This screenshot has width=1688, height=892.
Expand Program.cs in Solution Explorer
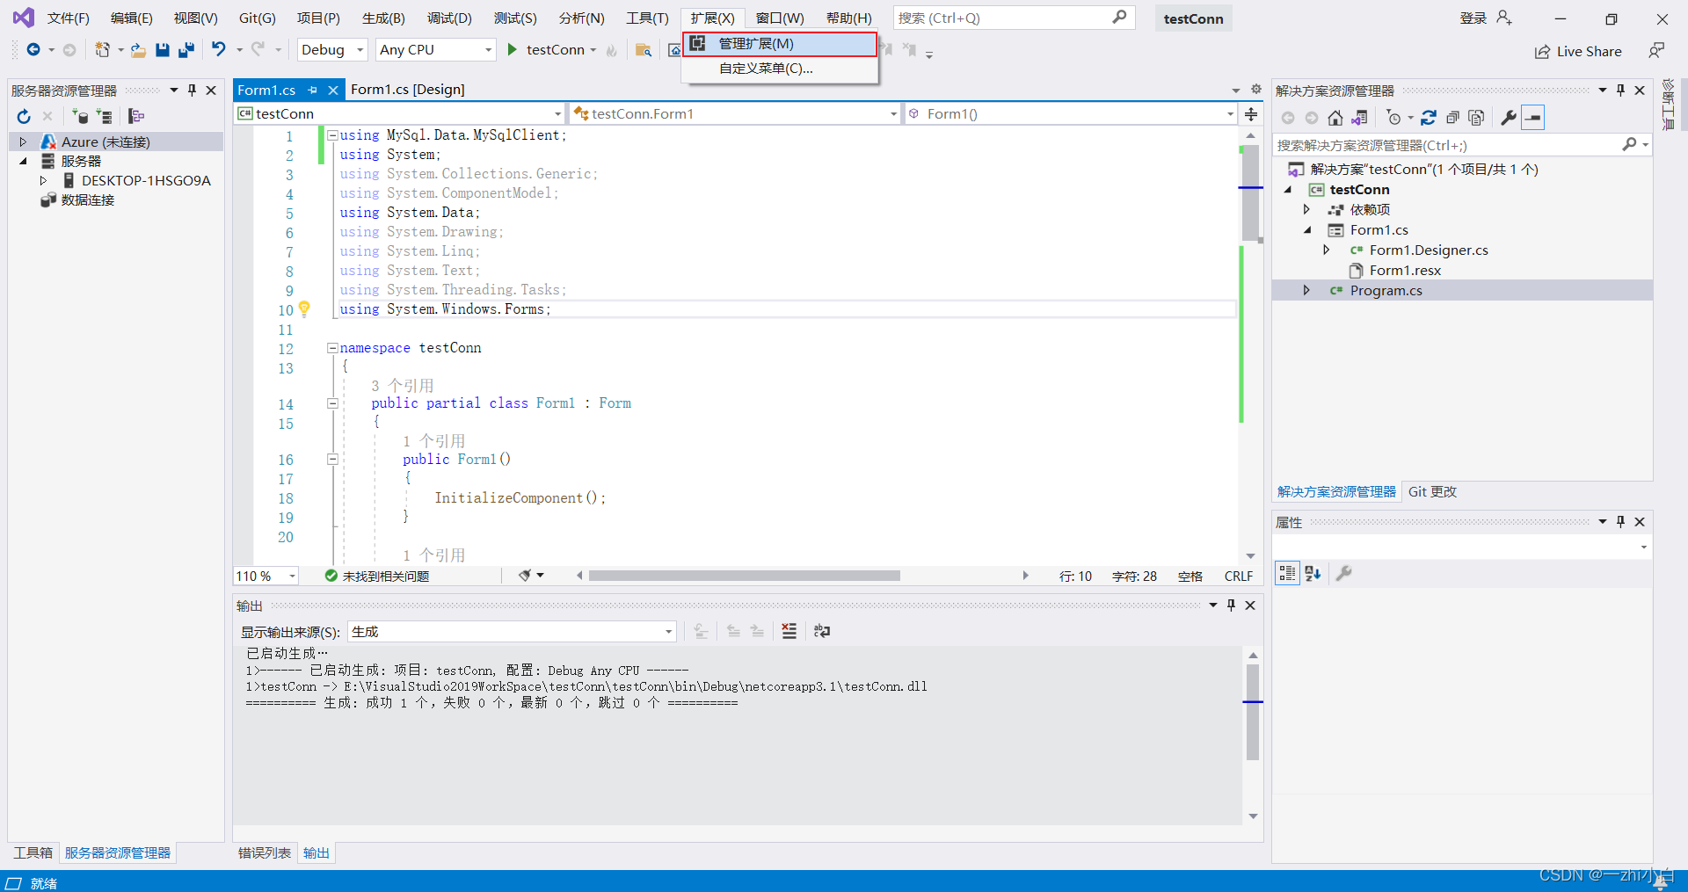pos(1306,290)
